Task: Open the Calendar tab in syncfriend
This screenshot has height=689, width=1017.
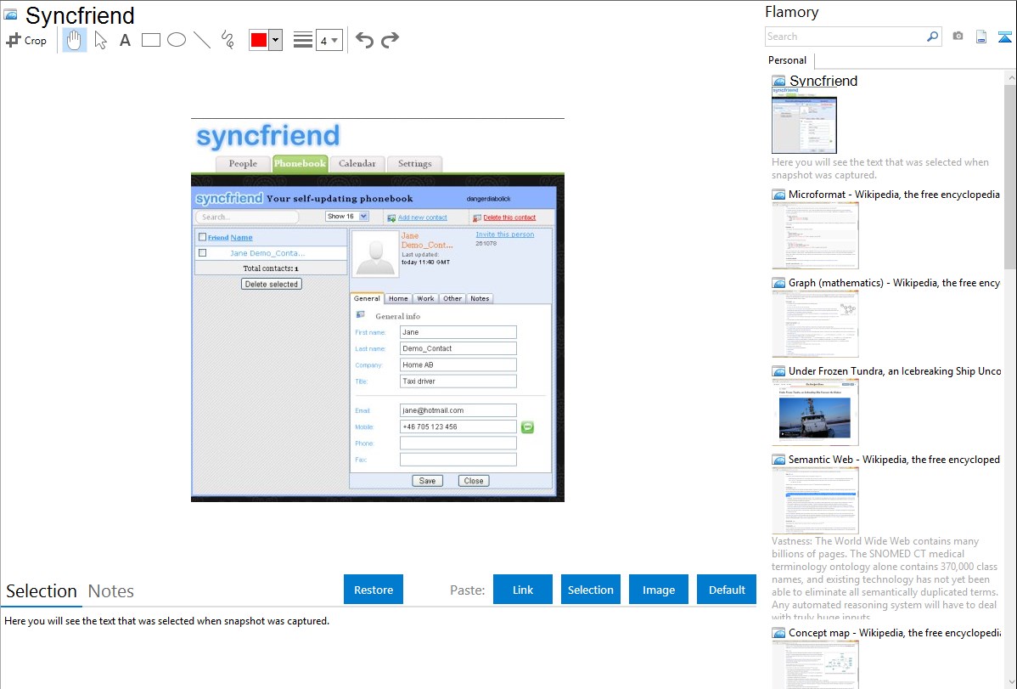Action: [x=357, y=164]
